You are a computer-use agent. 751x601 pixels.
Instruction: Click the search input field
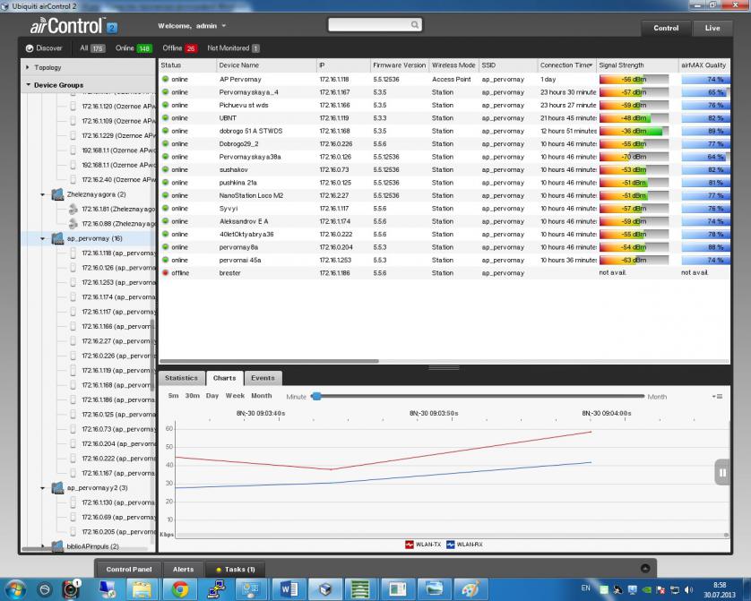[369, 24]
